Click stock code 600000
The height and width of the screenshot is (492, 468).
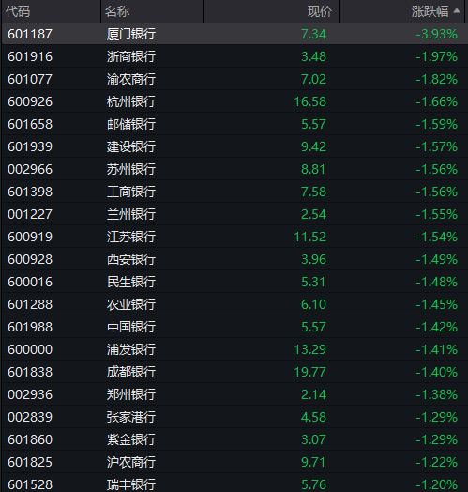click(x=30, y=349)
